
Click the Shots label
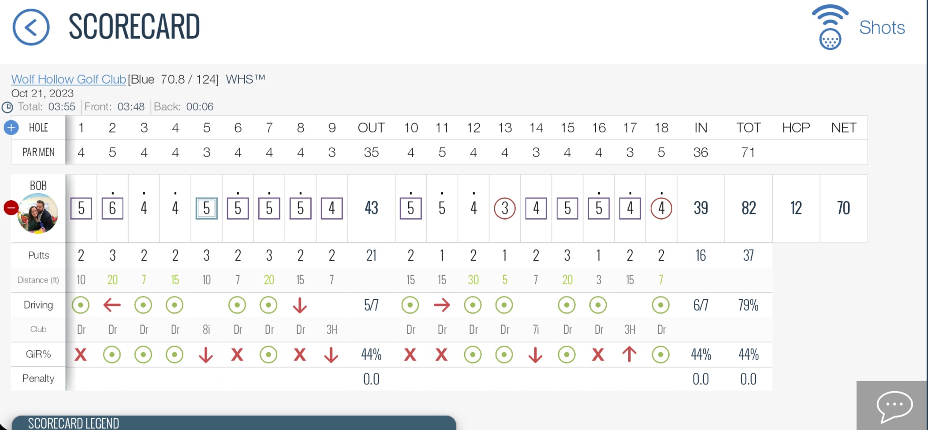(x=882, y=27)
